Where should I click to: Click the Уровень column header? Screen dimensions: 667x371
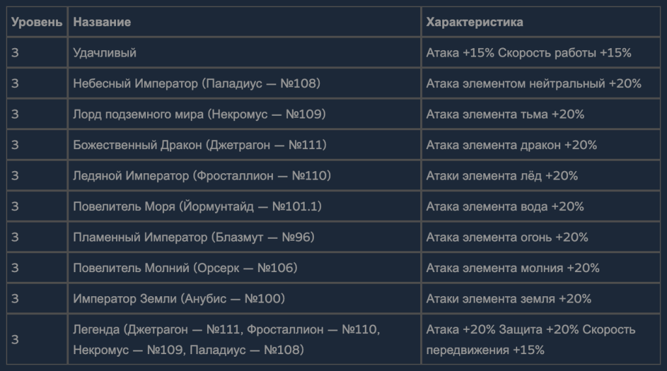click(x=37, y=21)
